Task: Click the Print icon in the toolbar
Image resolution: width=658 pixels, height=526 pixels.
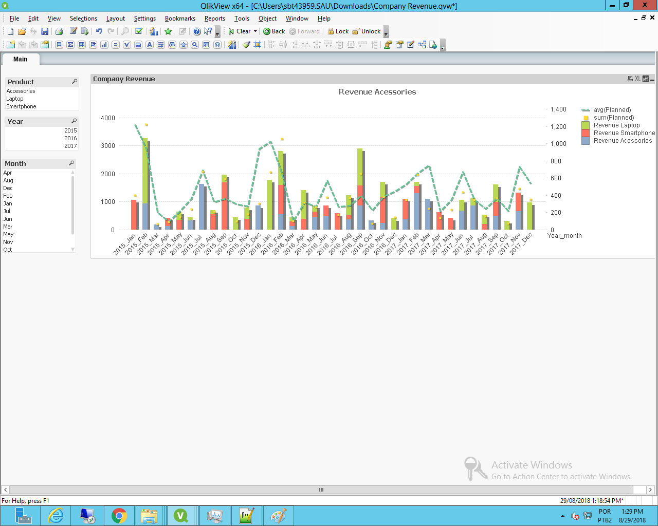Action: 59,31
